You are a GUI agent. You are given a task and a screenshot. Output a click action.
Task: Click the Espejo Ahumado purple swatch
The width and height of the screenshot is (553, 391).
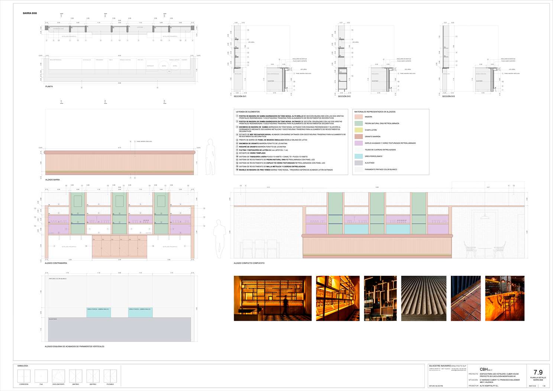pos(358,143)
